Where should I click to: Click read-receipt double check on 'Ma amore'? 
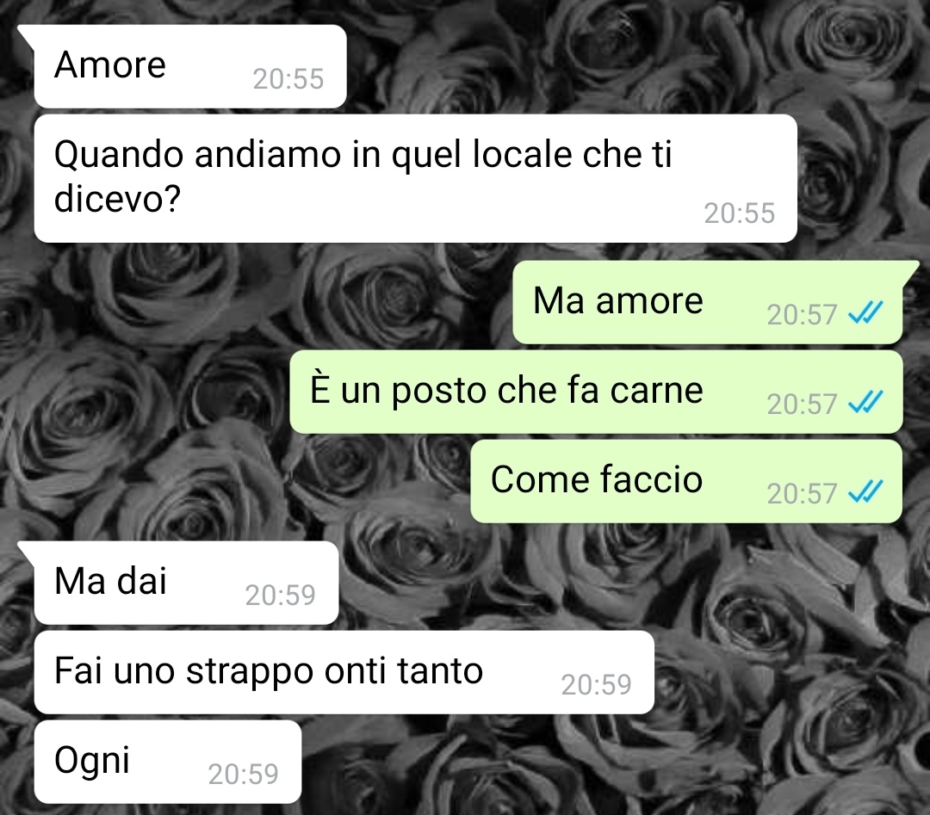pyautogui.click(x=865, y=313)
